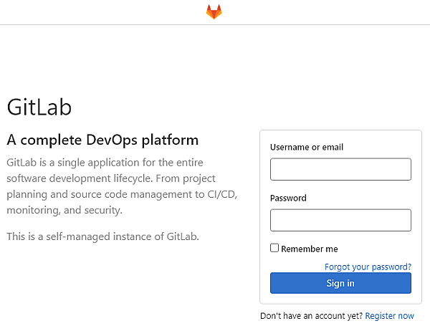Select the "A complete DevOps platform" subheading
Image resolution: width=430 pixels, height=326 pixels.
coord(102,140)
